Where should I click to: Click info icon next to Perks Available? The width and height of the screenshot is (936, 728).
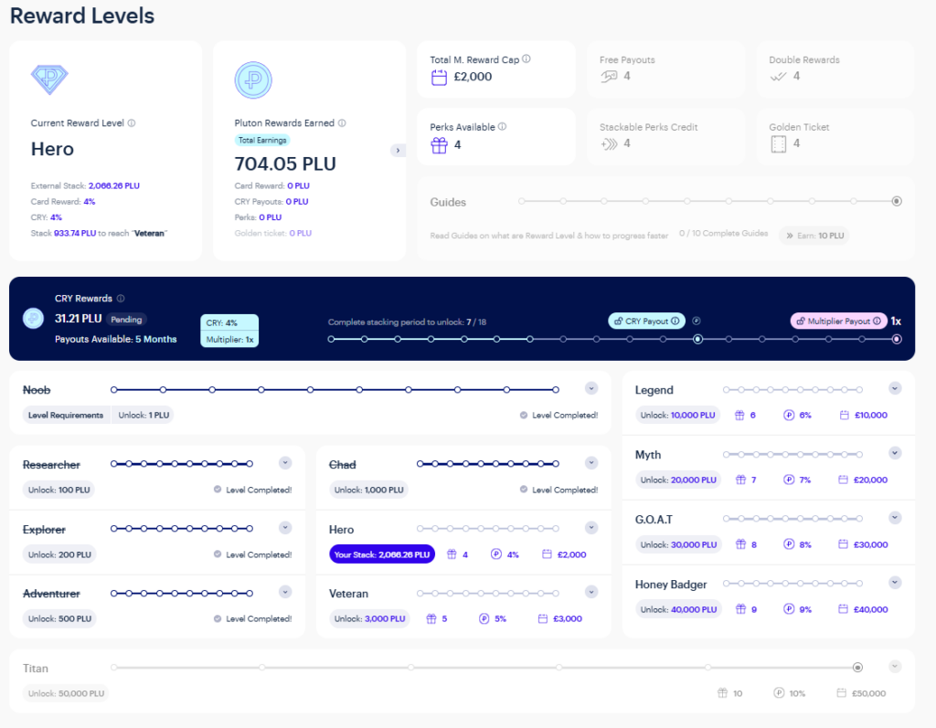coord(502,126)
